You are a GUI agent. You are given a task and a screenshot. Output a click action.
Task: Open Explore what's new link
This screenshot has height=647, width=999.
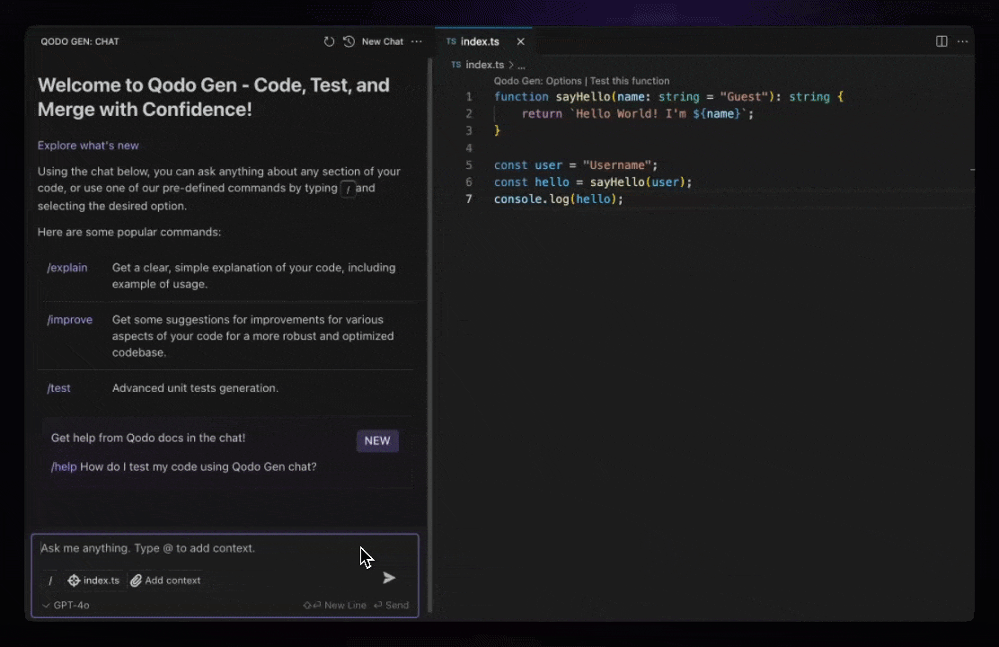(x=88, y=146)
